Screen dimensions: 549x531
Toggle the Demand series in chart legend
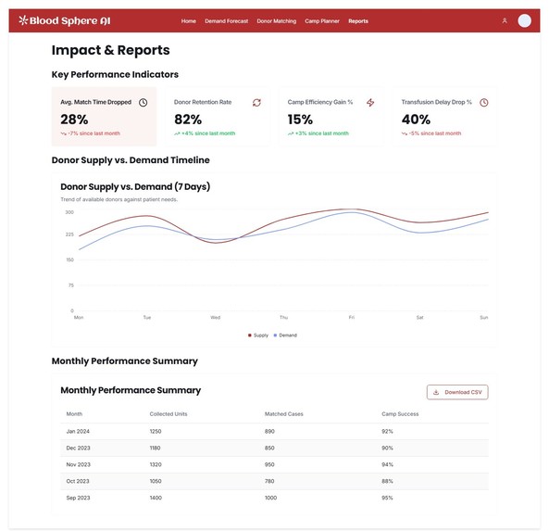coord(285,335)
